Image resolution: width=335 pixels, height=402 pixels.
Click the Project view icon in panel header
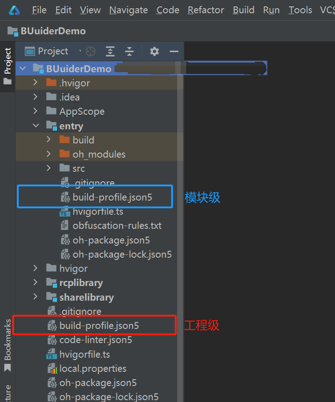(30, 51)
